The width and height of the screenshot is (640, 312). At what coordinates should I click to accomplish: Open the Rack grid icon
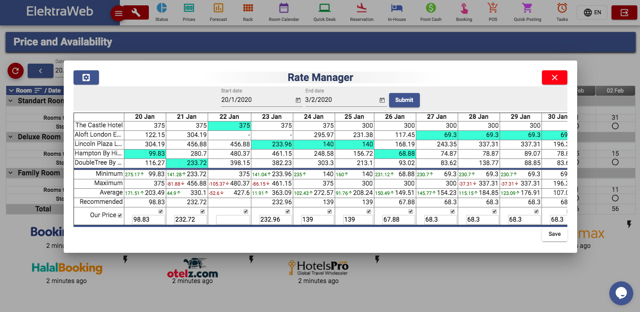248,8
